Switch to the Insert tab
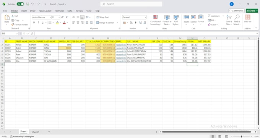Viewport: 260px width, 138px height. tap(24, 11)
